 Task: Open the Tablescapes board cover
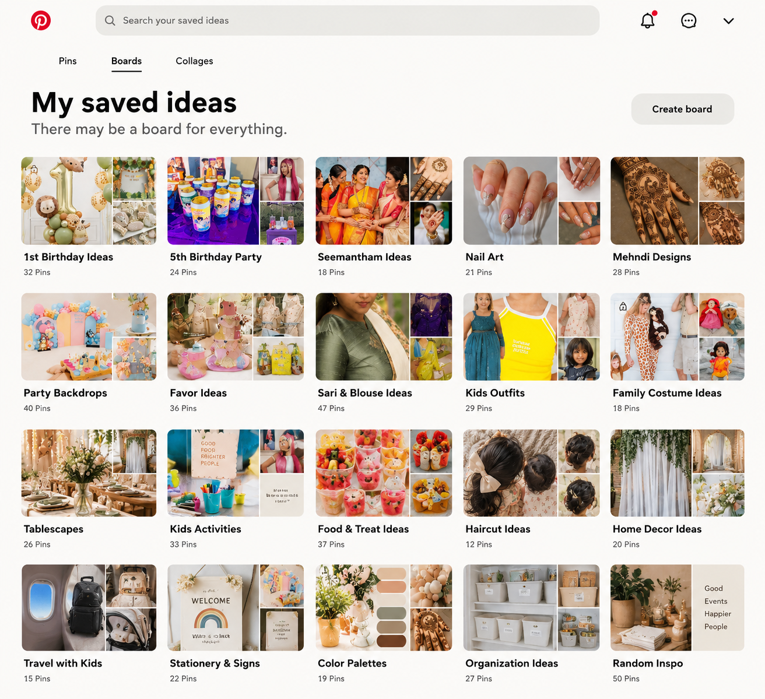(89, 473)
